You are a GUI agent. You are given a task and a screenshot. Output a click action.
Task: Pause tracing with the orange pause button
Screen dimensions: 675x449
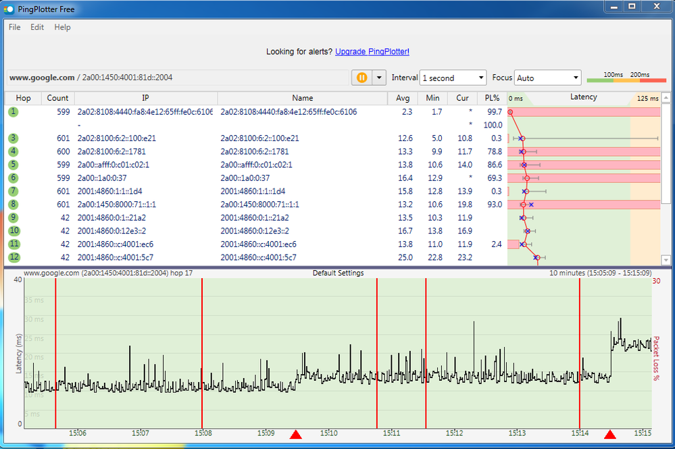tap(361, 78)
